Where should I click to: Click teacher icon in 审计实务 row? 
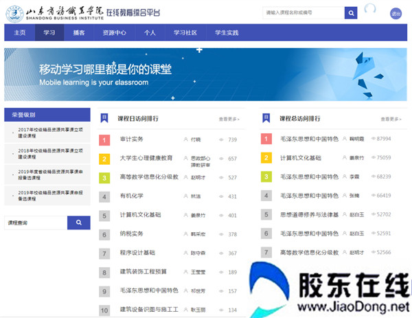tap(186, 139)
